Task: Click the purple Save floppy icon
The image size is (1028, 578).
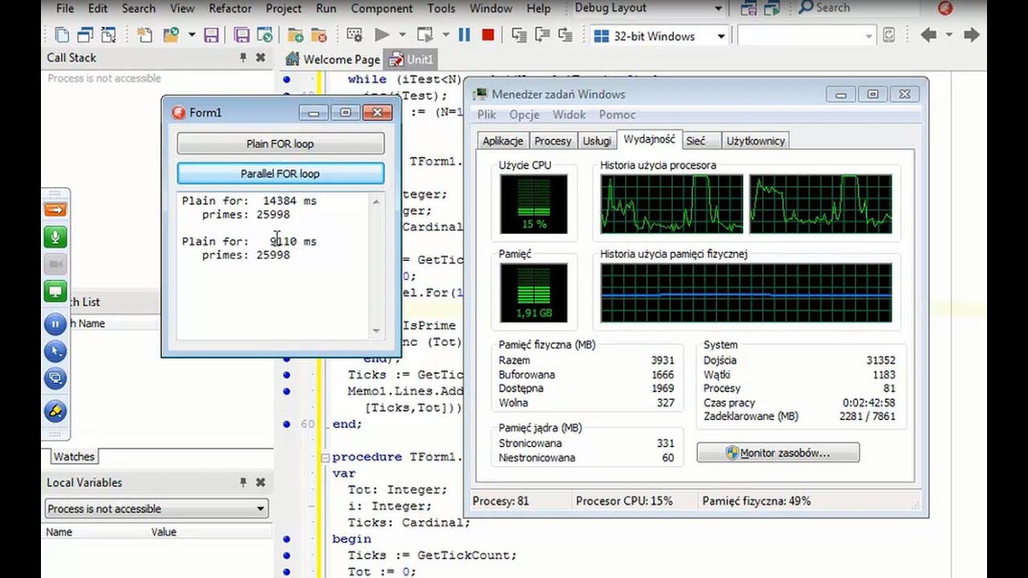Action: coord(212,35)
